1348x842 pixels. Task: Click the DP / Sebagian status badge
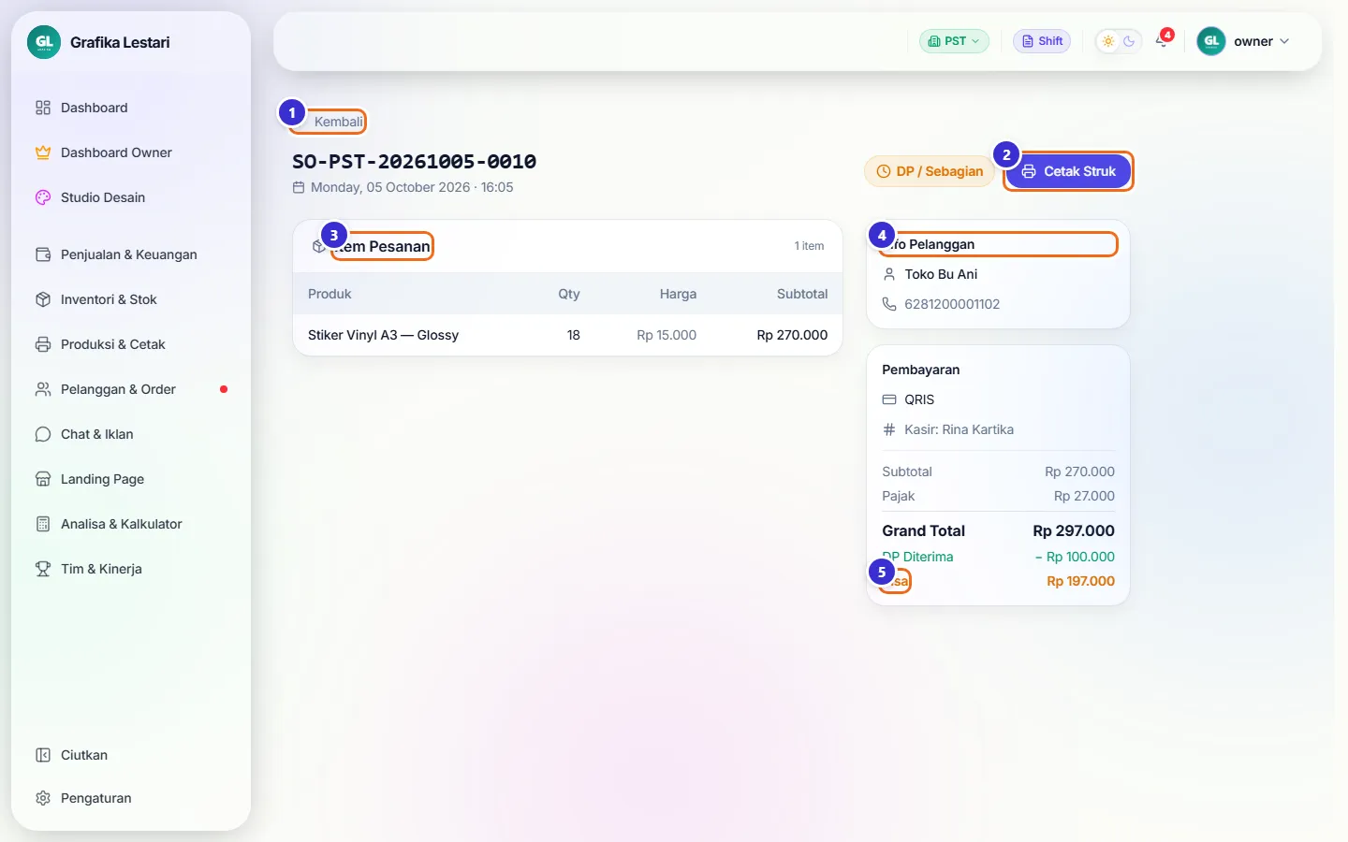click(929, 171)
